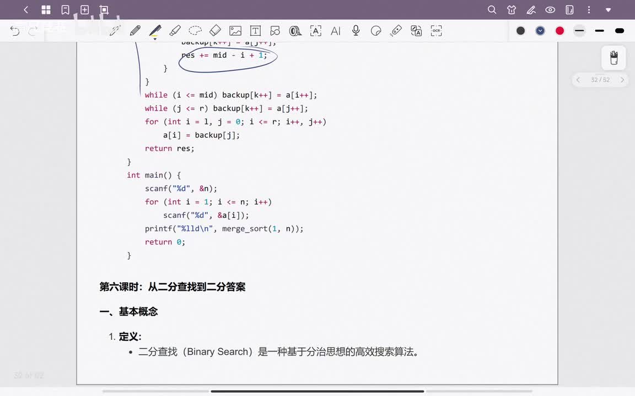Click the 'while (i <= mid)' code line

click(231, 95)
